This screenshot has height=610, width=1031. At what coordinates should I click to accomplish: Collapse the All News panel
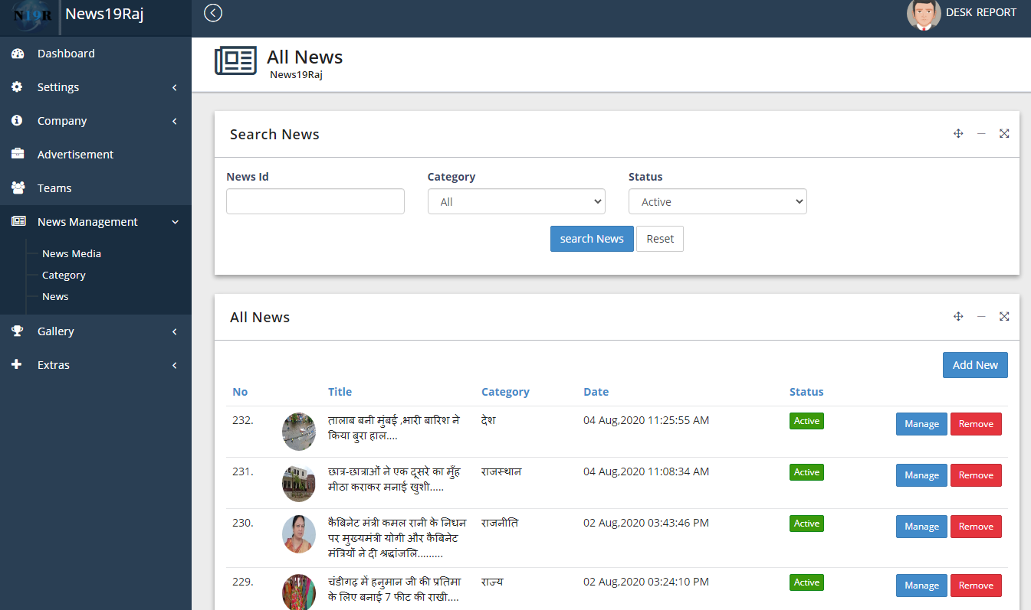(981, 317)
